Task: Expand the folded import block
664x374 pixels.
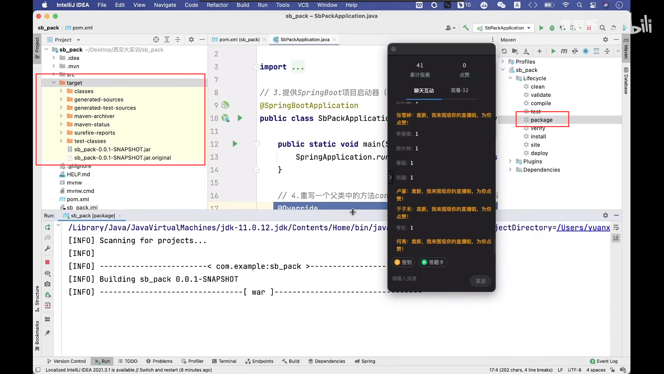Action: [256, 67]
